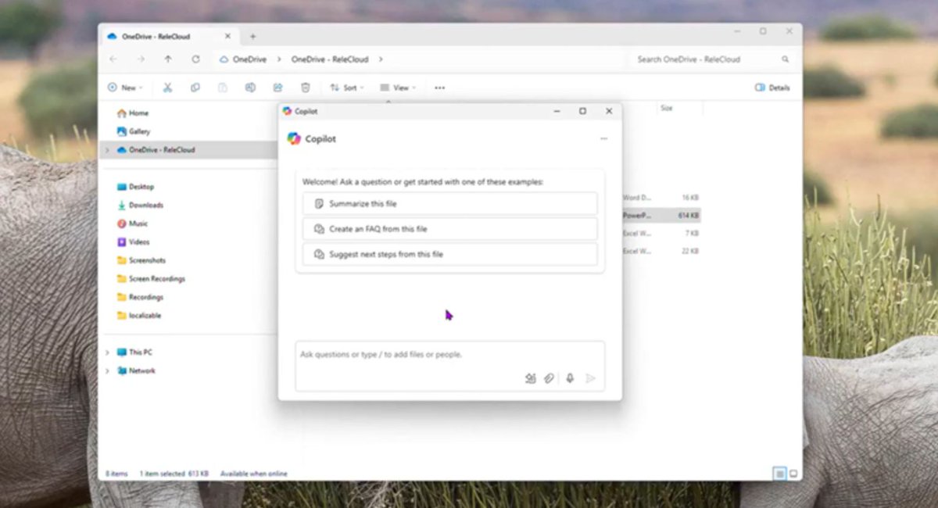Image resolution: width=938 pixels, height=508 pixels.
Task: Open the Music folder in the sidebar
Action: [x=132, y=224]
